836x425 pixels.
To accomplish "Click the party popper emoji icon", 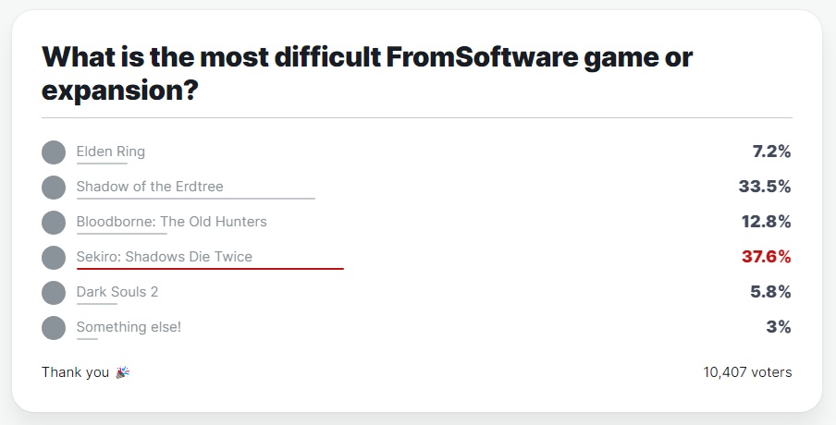I will click(x=122, y=373).
